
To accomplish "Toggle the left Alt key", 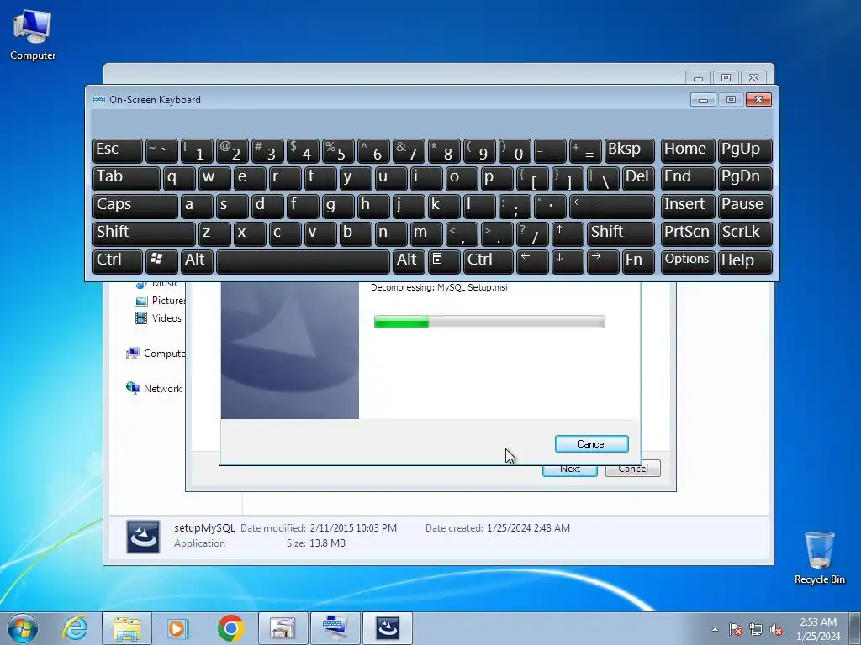I will [197, 261].
